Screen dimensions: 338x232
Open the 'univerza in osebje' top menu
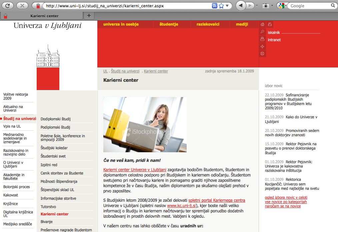pyautogui.click(x=121, y=24)
